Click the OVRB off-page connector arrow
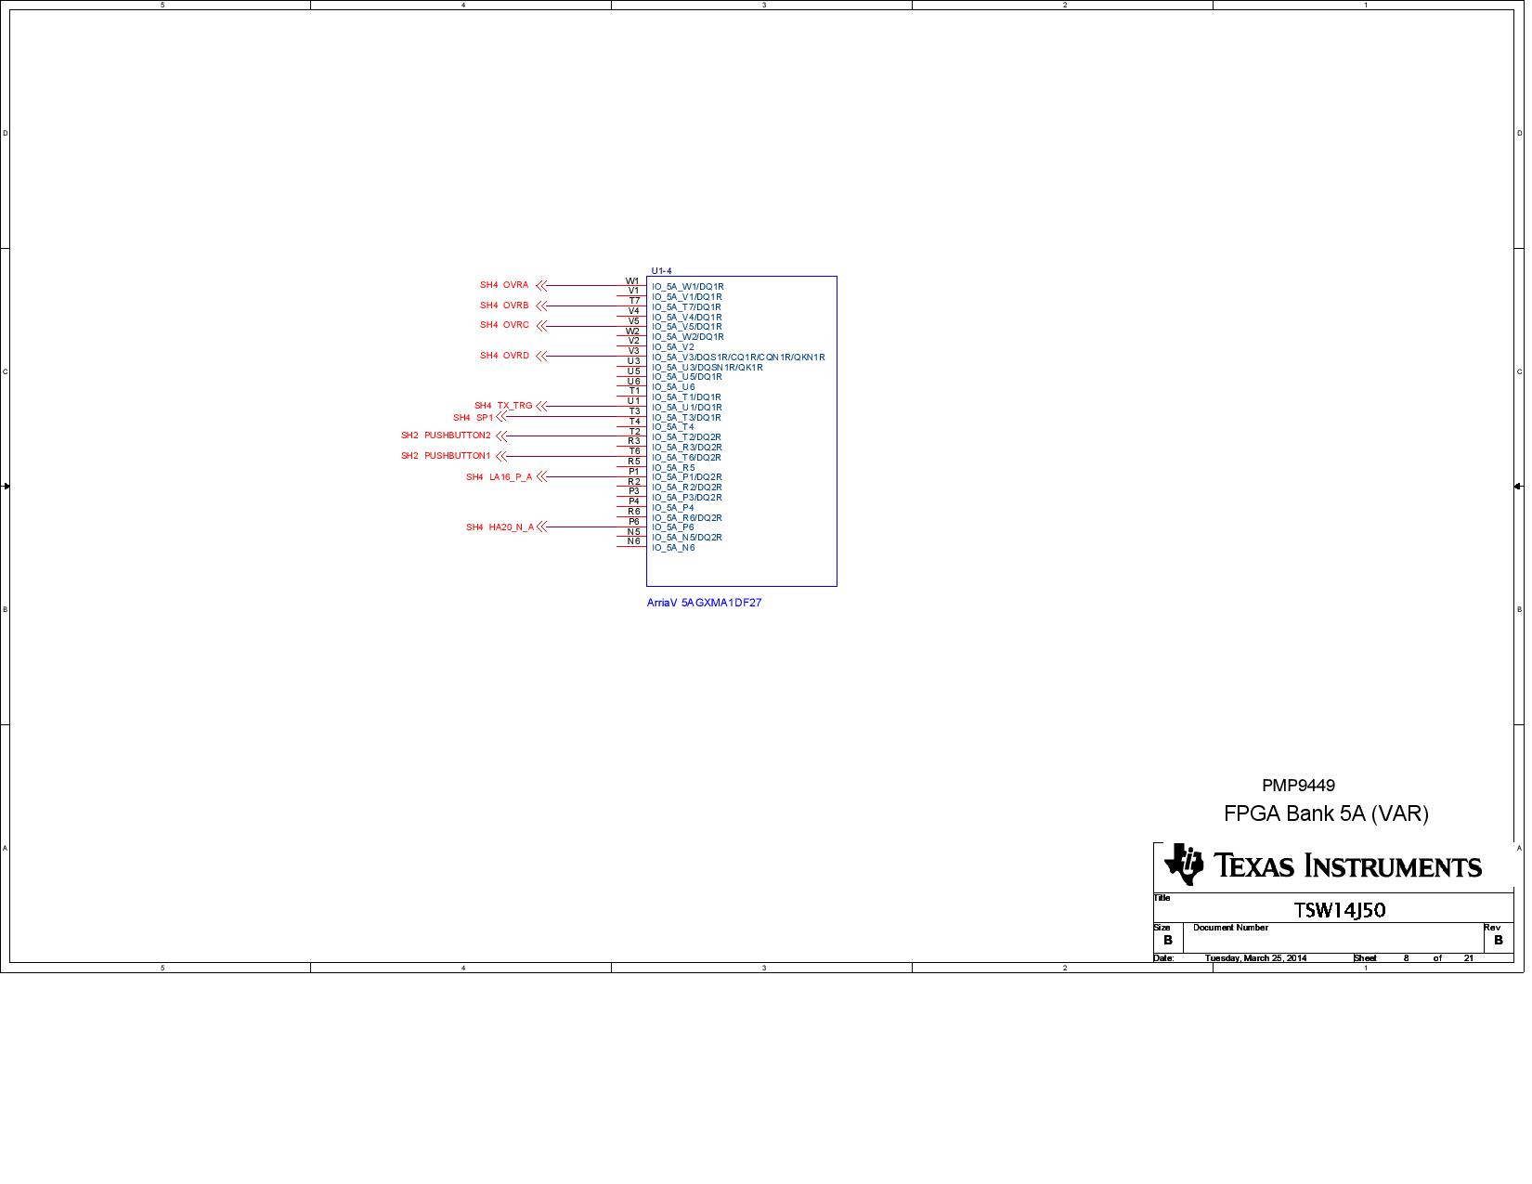The image size is (1532, 1184). 541,306
